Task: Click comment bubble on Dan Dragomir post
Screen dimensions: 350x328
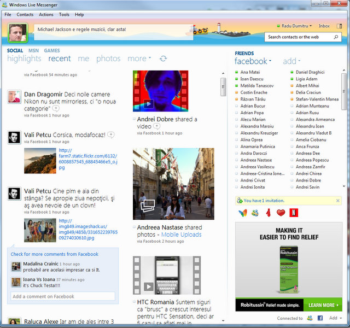Action: click(x=56, y=108)
